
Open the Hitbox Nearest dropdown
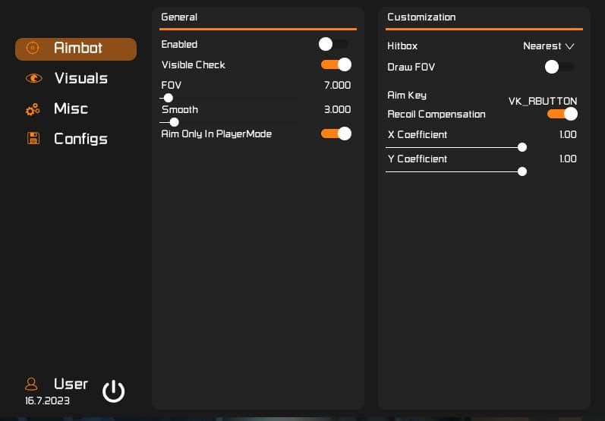tap(548, 46)
